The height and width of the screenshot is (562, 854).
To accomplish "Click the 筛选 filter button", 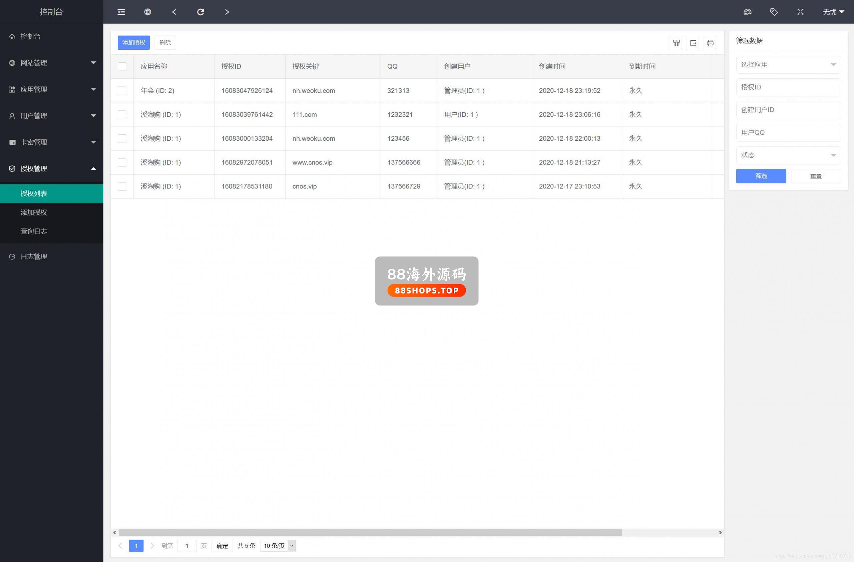I will [x=761, y=176].
